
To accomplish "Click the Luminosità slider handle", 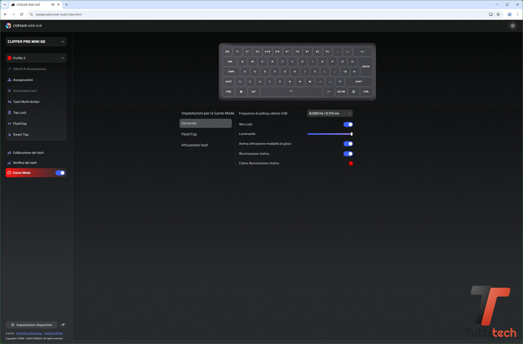I will (352, 134).
